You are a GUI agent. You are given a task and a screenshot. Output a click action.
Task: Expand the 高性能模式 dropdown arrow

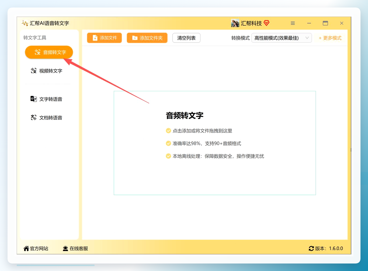click(x=307, y=38)
